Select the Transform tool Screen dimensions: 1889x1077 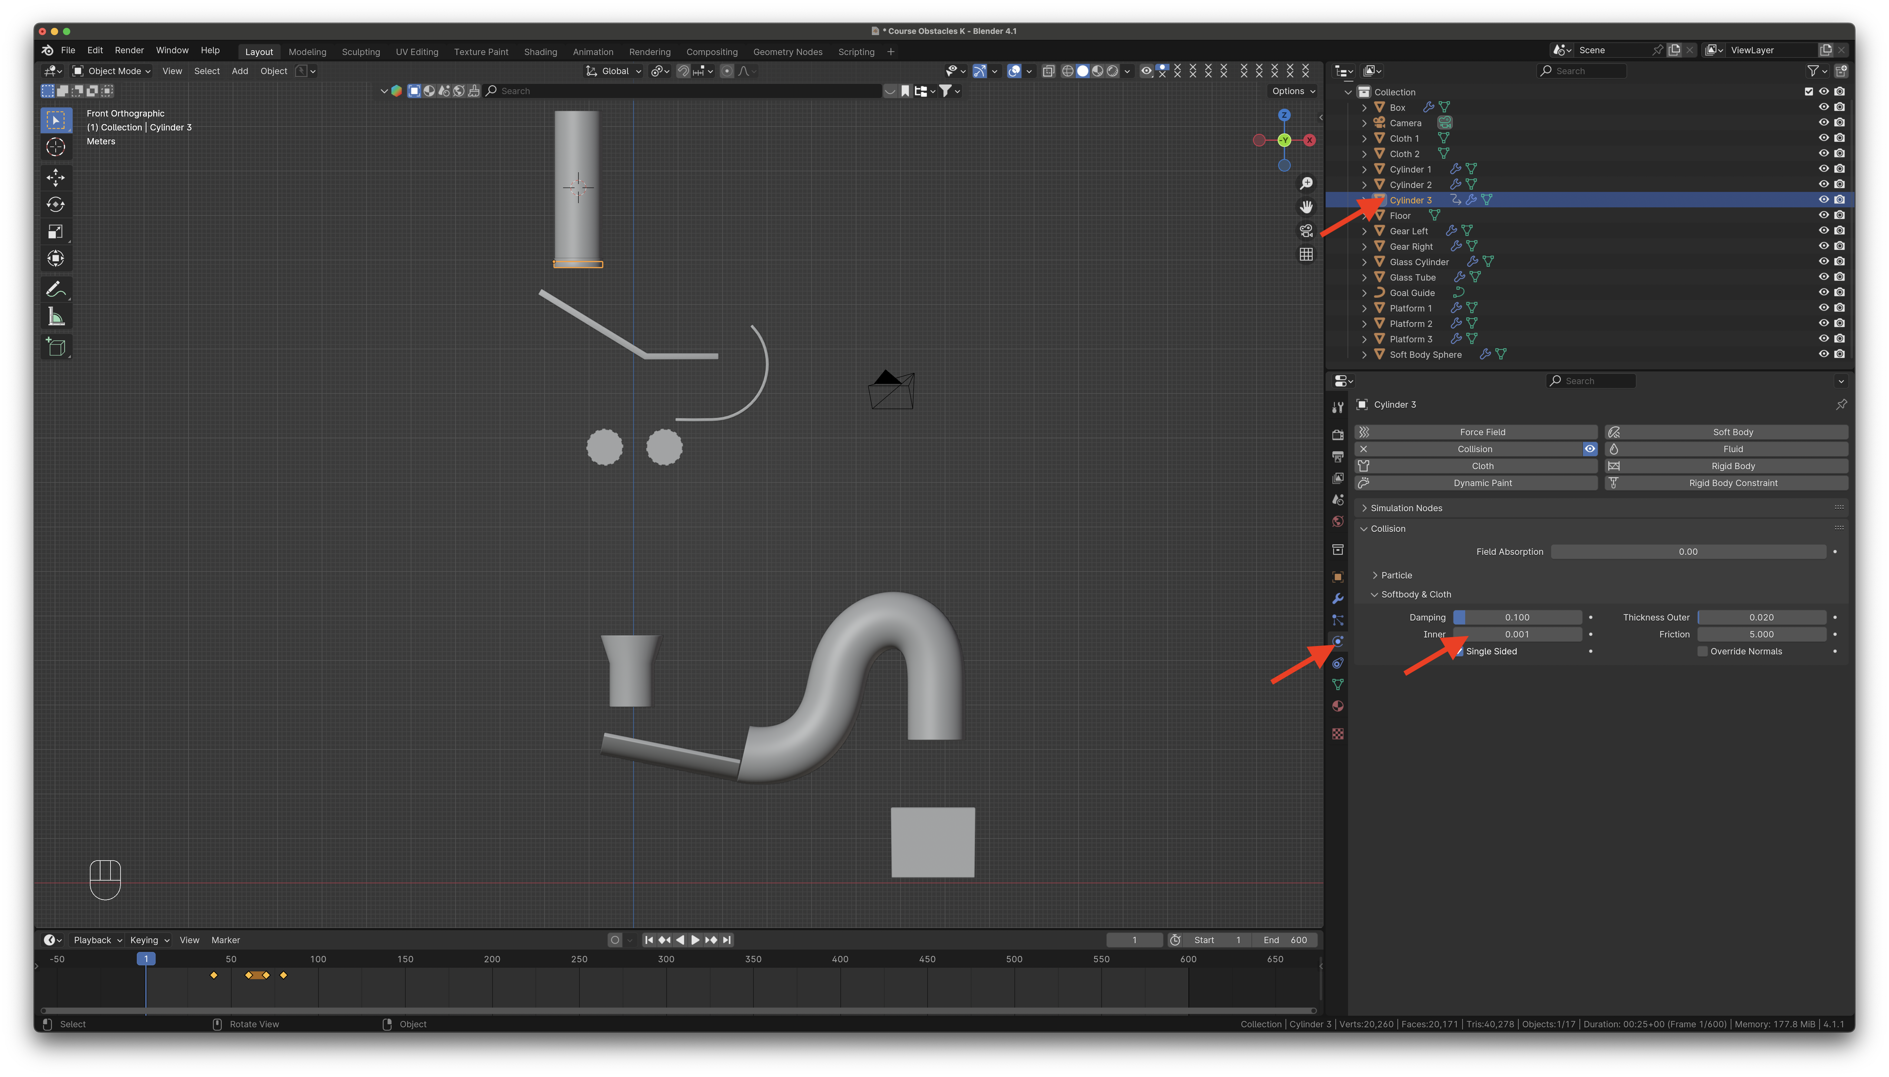[x=55, y=259]
